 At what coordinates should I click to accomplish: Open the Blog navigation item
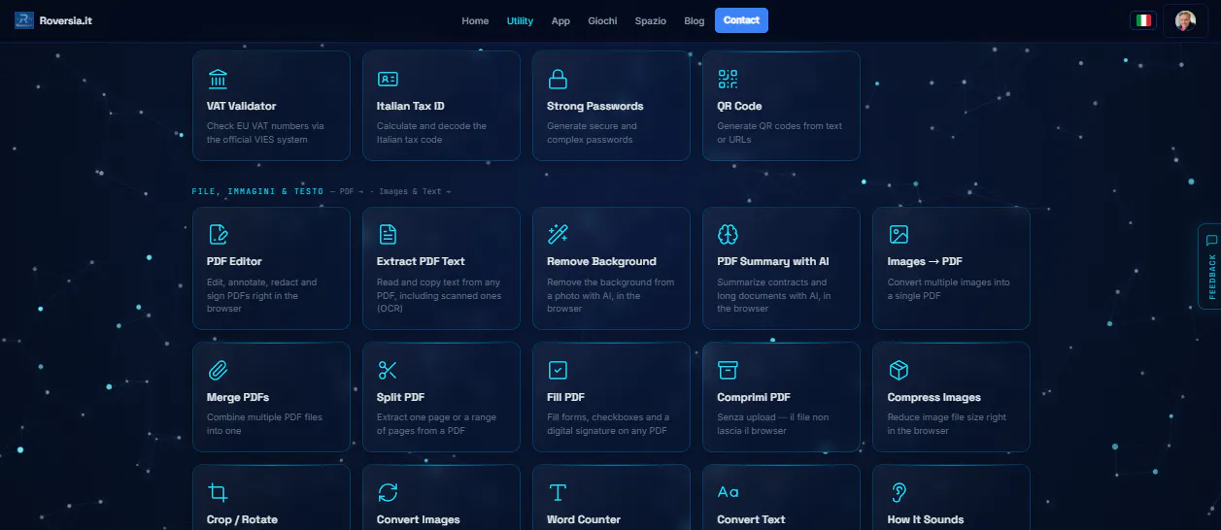695,20
